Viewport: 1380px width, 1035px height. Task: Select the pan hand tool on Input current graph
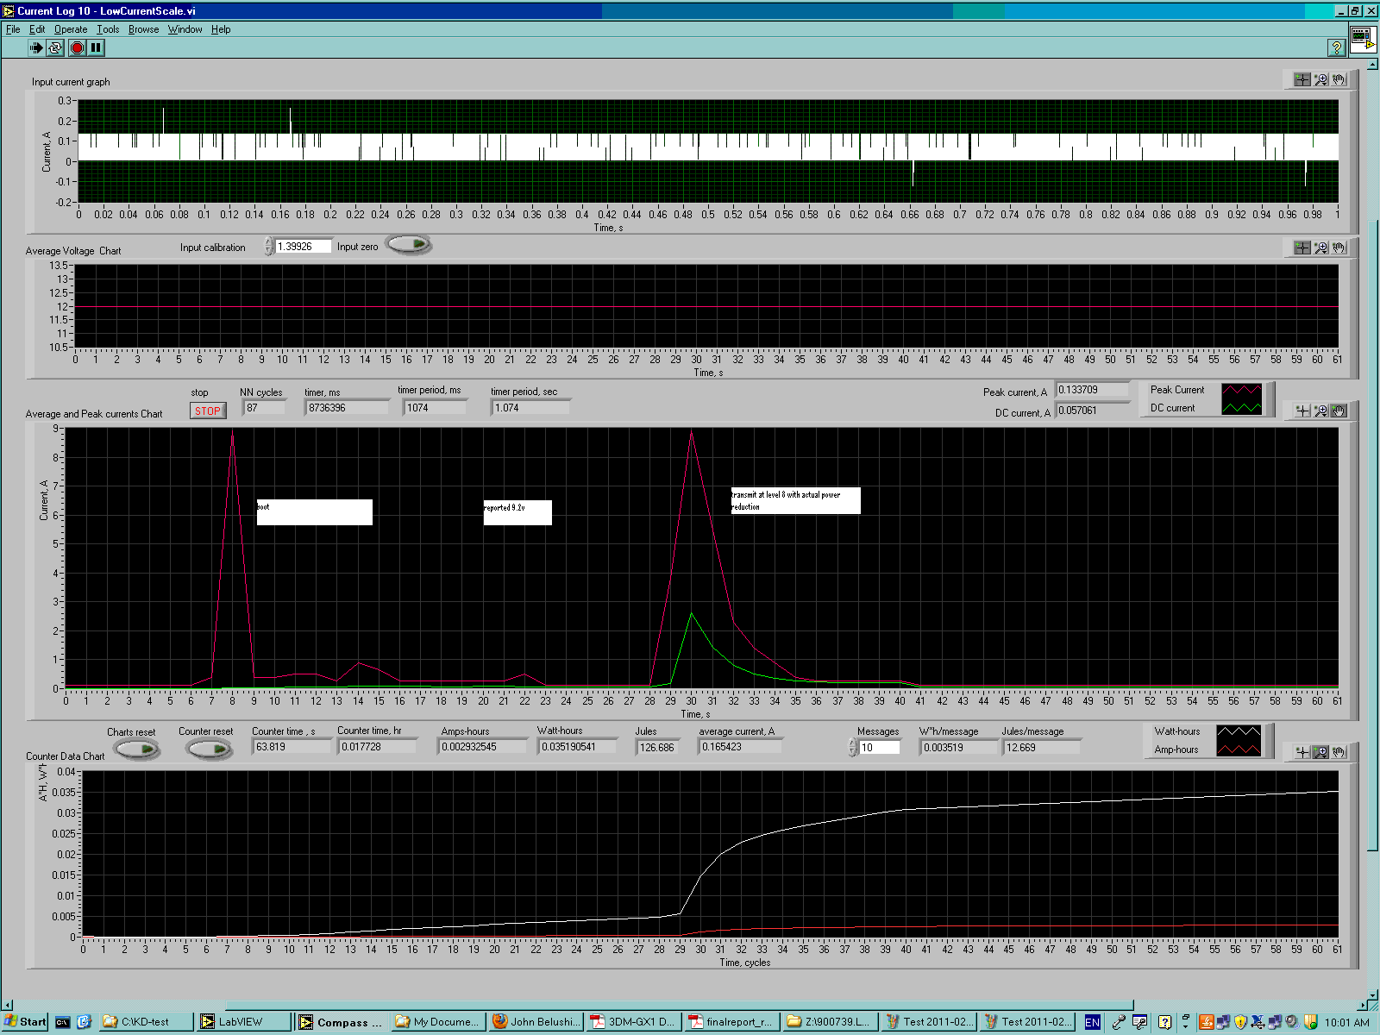click(1338, 79)
